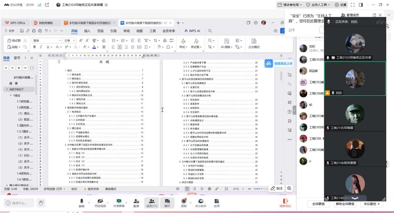Click the red font color swatch

click(94, 47)
